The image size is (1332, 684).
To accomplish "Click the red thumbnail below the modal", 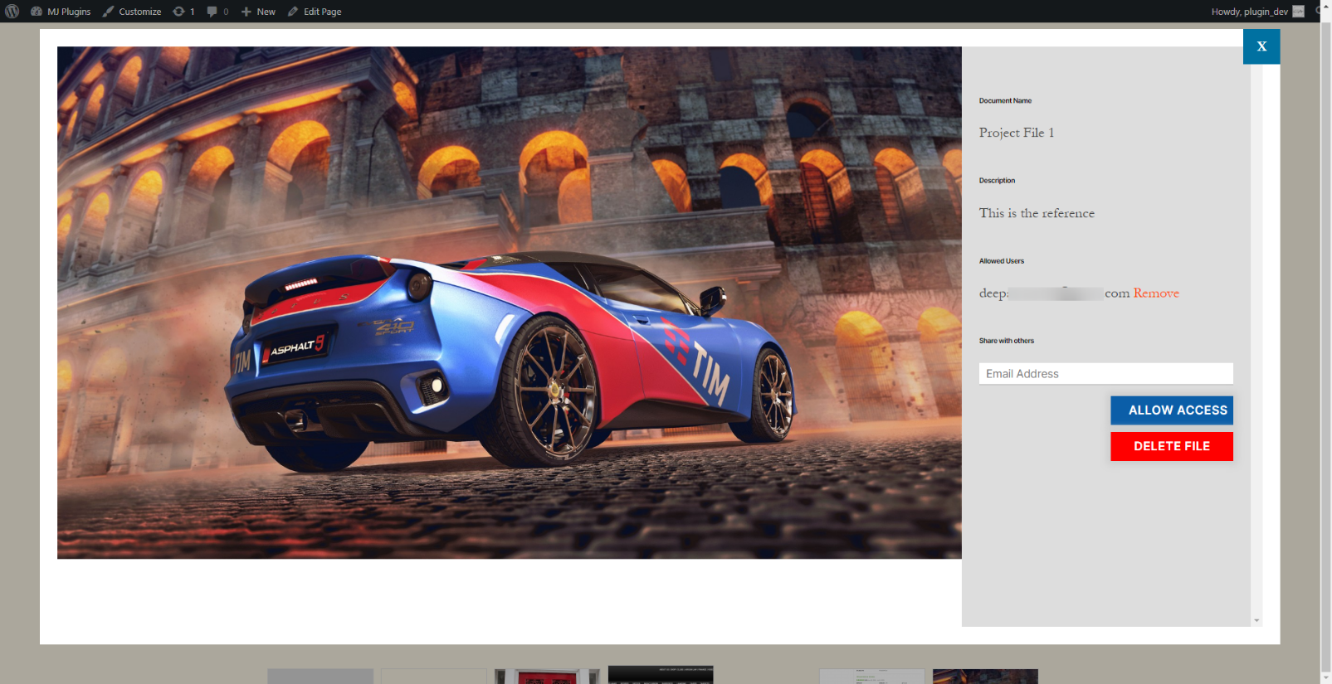I will (547, 677).
